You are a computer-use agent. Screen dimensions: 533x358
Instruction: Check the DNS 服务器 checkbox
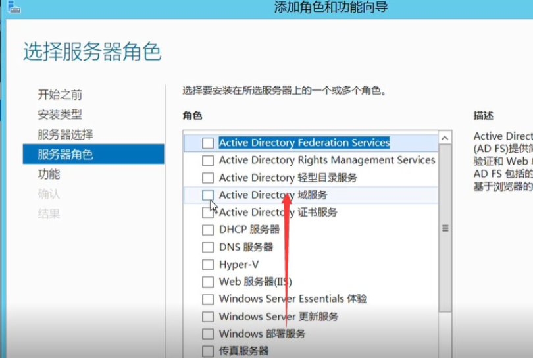pos(208,247)
